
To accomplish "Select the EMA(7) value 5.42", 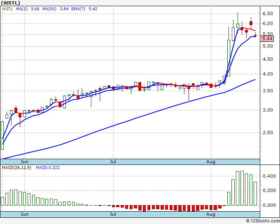I will click(x=93, y=9).
